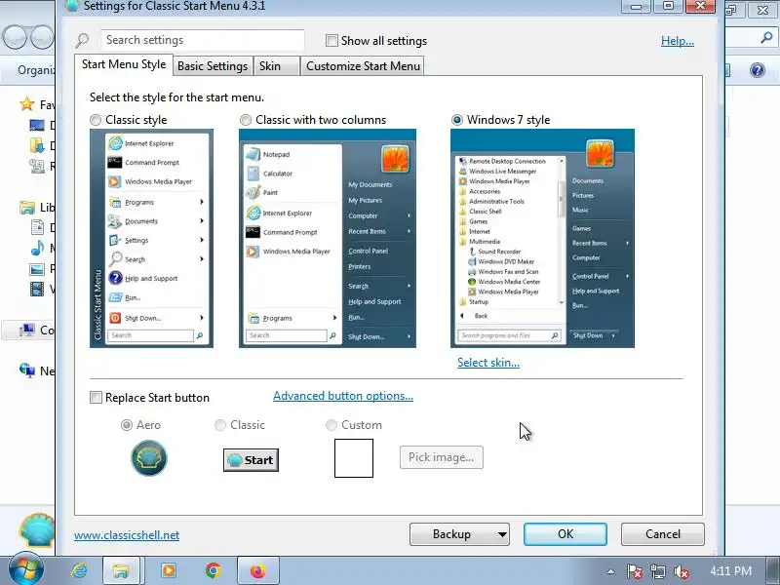This screenshot has width=780, height=585.
Task: Enable Show all settings checkbox
Action: 331,40
